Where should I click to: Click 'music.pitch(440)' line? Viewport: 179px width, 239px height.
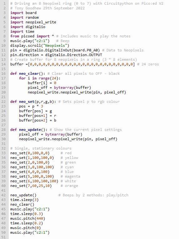(x=28, y=218)
